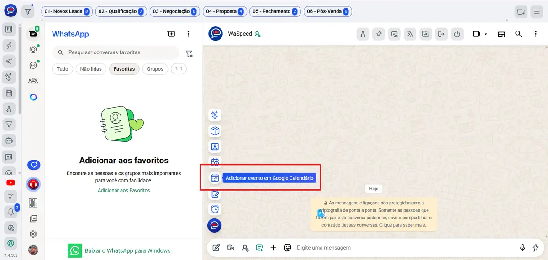This screenshot has width=548, height=260.
Task: Open the storefront catalog icon
Action: [501, 34]
